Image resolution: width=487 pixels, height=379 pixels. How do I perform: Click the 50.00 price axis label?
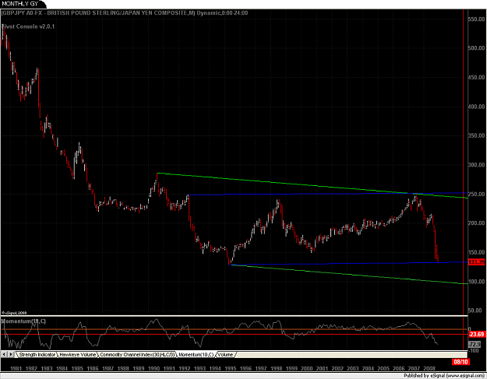click(476, 311)
